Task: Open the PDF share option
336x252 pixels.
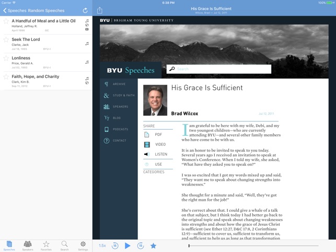Action: click(158, 135)
